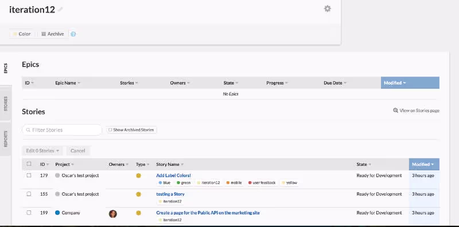The height and width of the screenshot is (227, 459).
Task: Open the Color label button
Action: coord(22,34)
